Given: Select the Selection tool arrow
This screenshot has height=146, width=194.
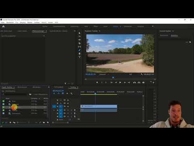Looking at the screenshot, I should tap(80, 33).
